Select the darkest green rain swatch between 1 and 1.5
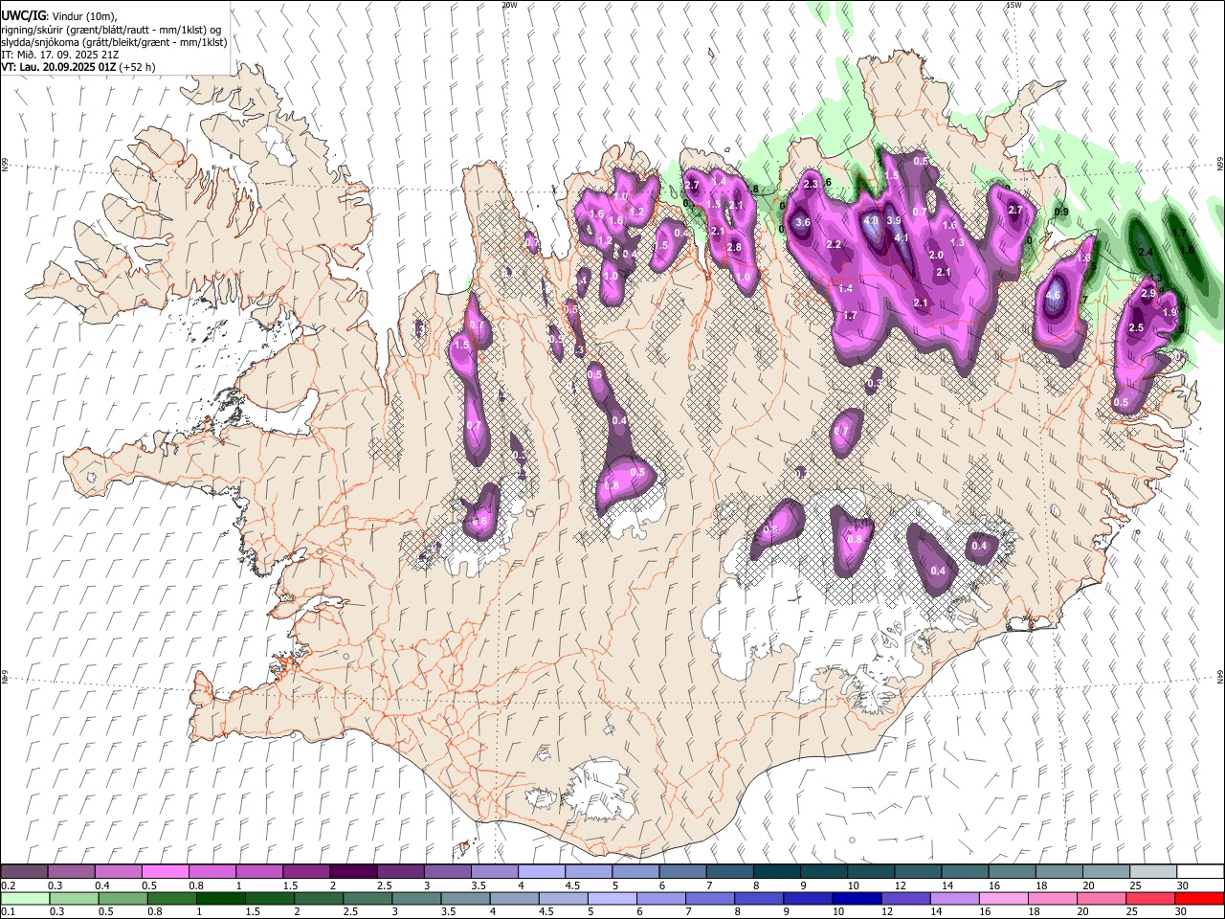Screen dimensions: 1225x919 220,898
